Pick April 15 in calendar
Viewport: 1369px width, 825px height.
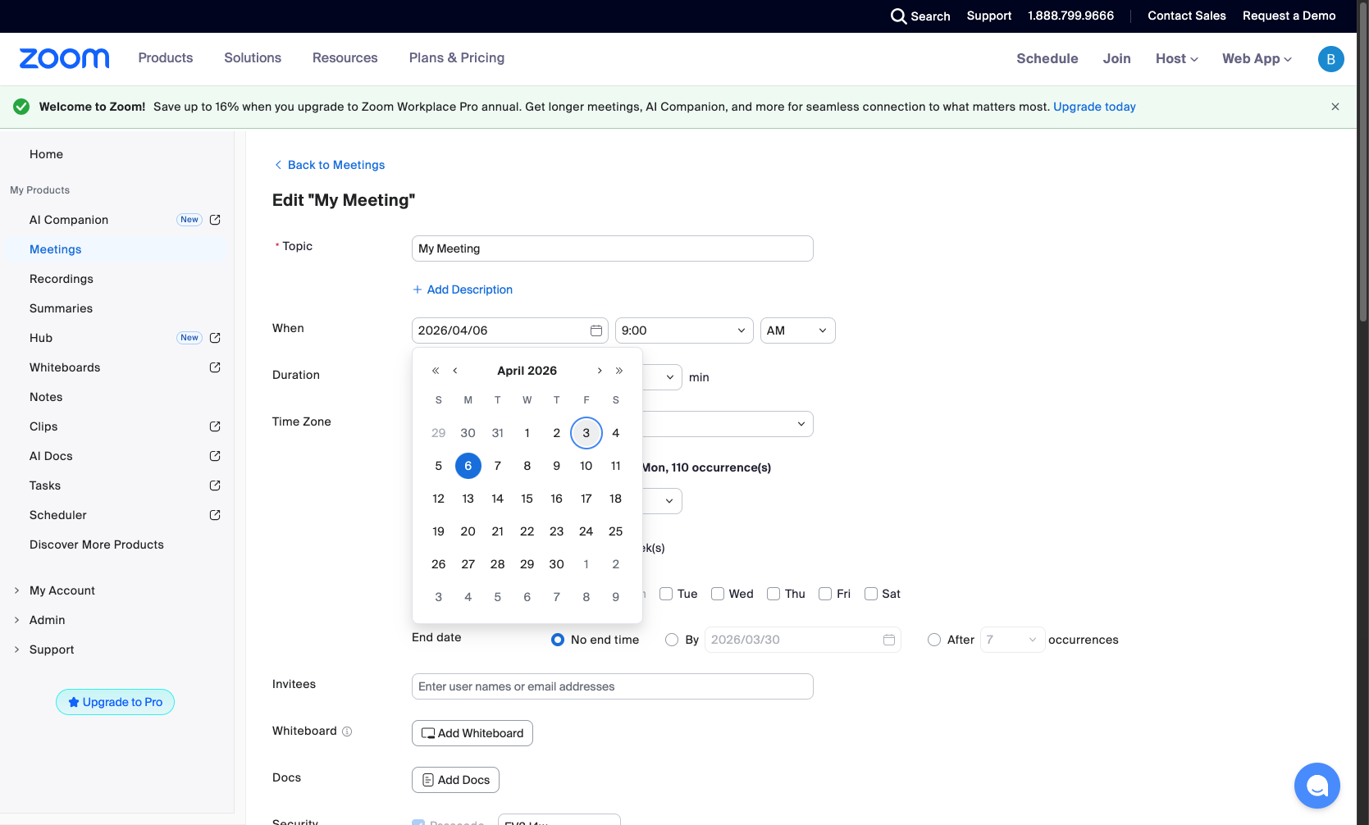click(x=527, y=499)
